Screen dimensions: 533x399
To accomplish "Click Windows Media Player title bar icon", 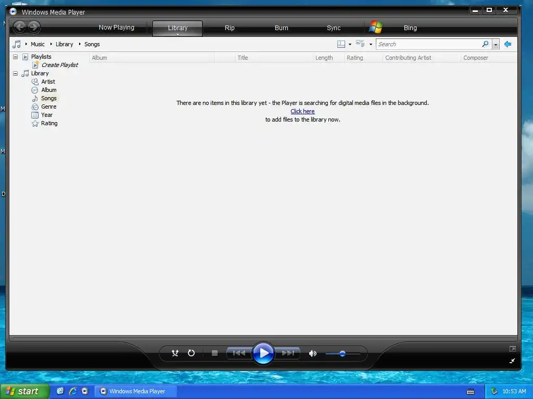I will pos(13,11).
